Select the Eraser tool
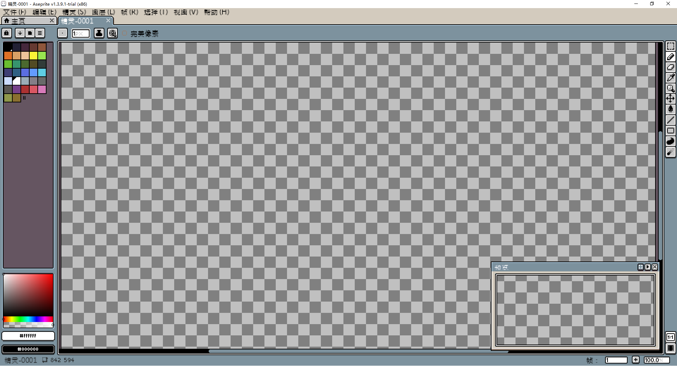Viewport: 677px width, 366px height. (670, 67)
